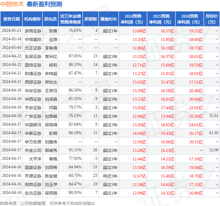Select the 华西证券 institution cell

coord(33,99)
